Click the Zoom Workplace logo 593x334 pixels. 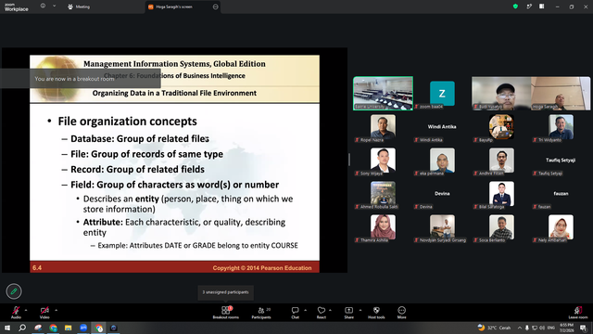[17, 7]
